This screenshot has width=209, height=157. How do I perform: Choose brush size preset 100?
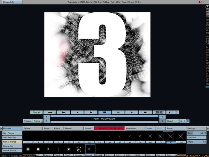click(181, 142)
